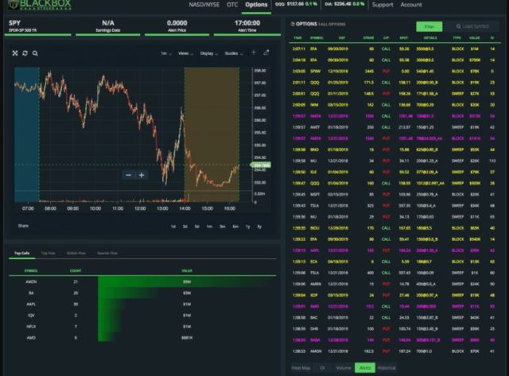Image resolution: width=509 pixels, height=376 pixels.
Task: Select the 3y chart range
Action: (x=259, y=227)
